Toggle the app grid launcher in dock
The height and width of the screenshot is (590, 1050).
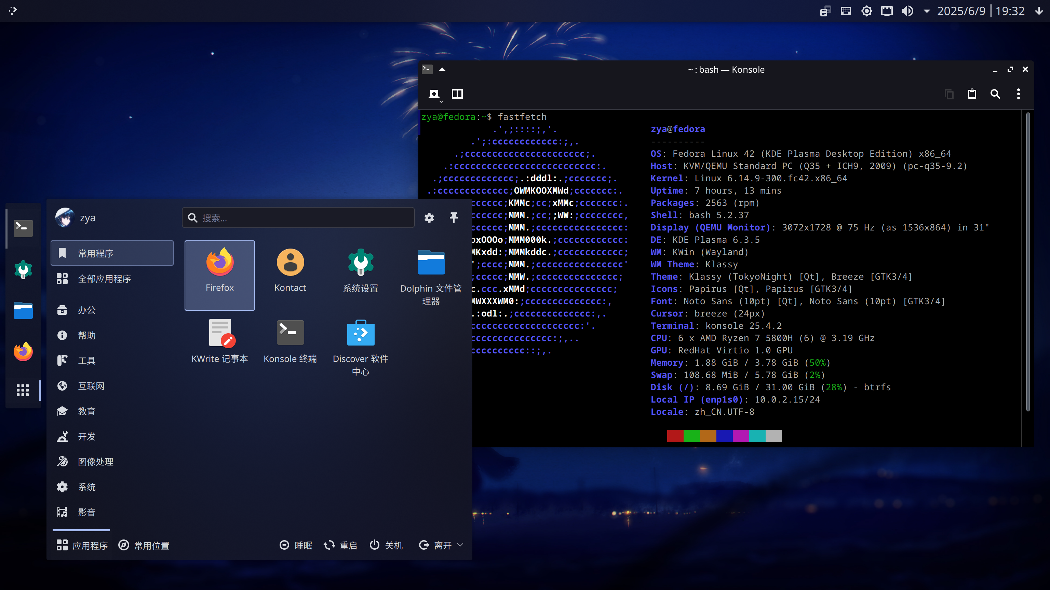click(23, 390)
